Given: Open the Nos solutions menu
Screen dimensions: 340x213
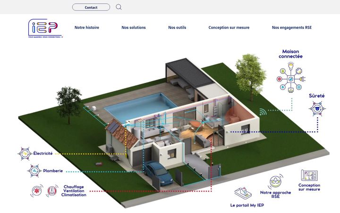Looking at the screenshot, I should click(134, 27).
